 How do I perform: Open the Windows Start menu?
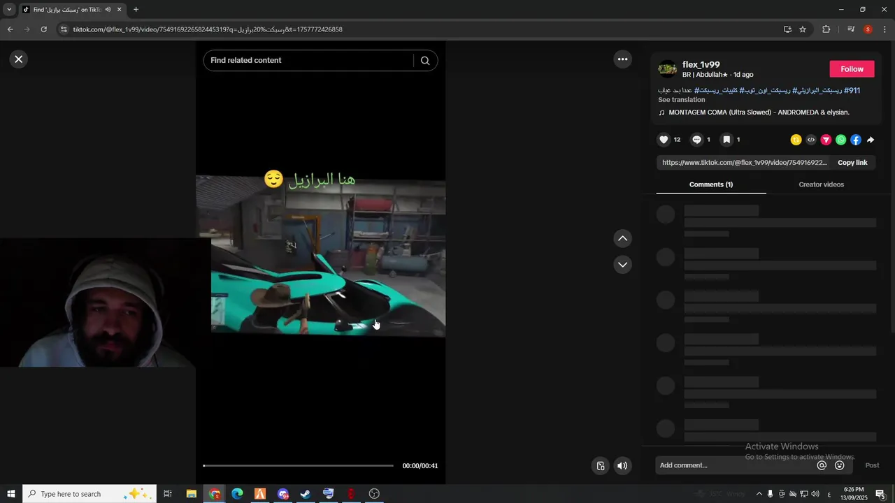11,494
